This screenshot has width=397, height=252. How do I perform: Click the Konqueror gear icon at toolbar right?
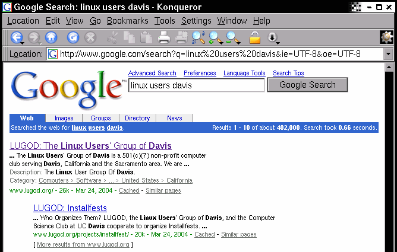[x=386, y=37]
